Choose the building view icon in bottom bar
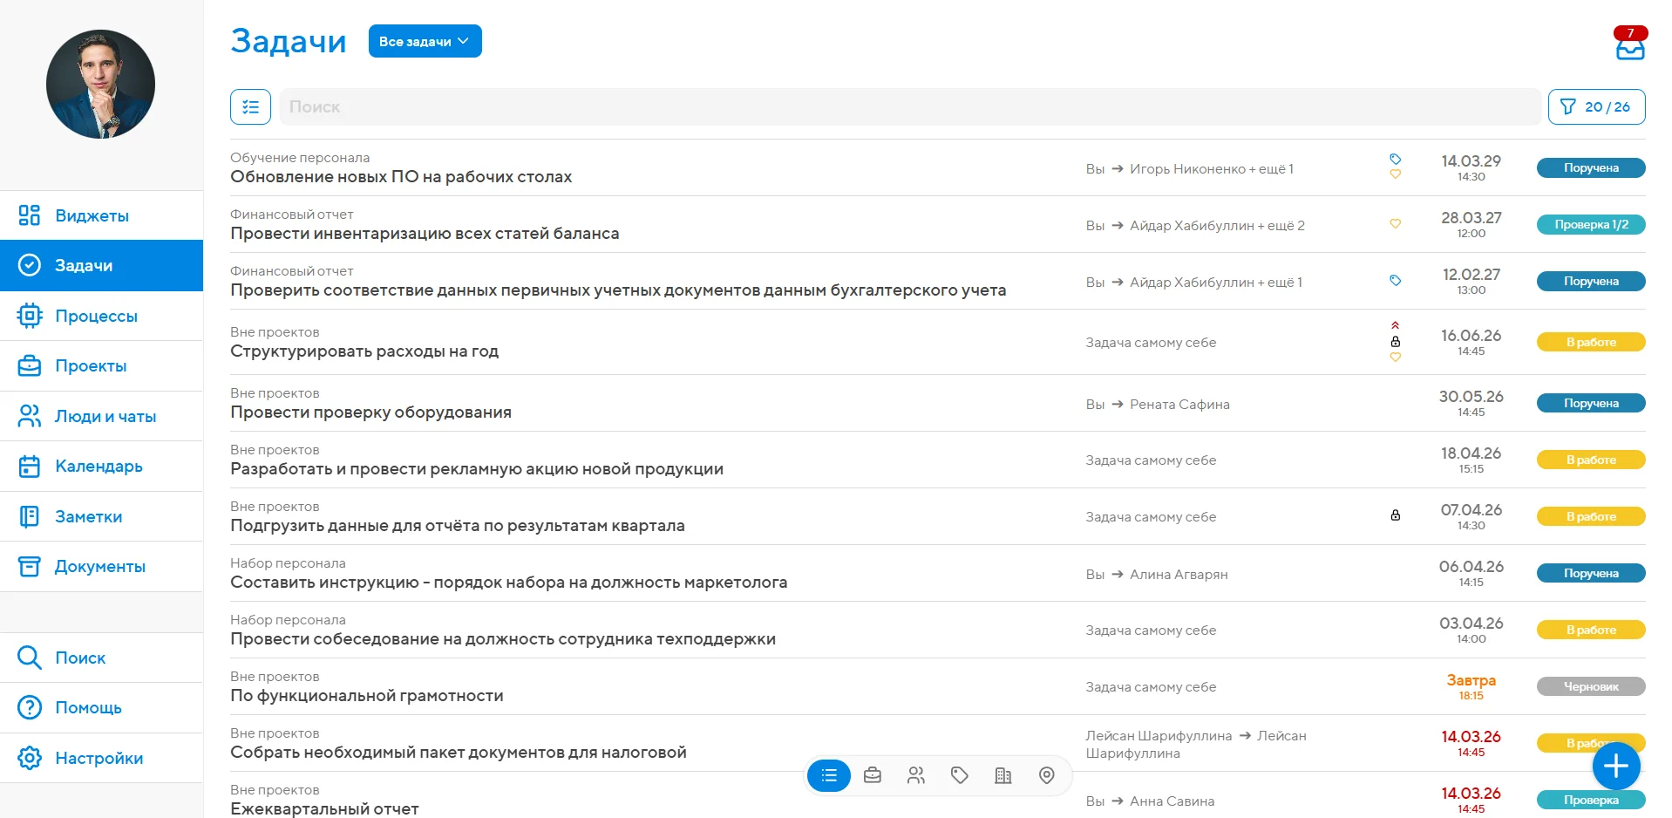Screen dimensions: 1672x818 click(1003, 775)
